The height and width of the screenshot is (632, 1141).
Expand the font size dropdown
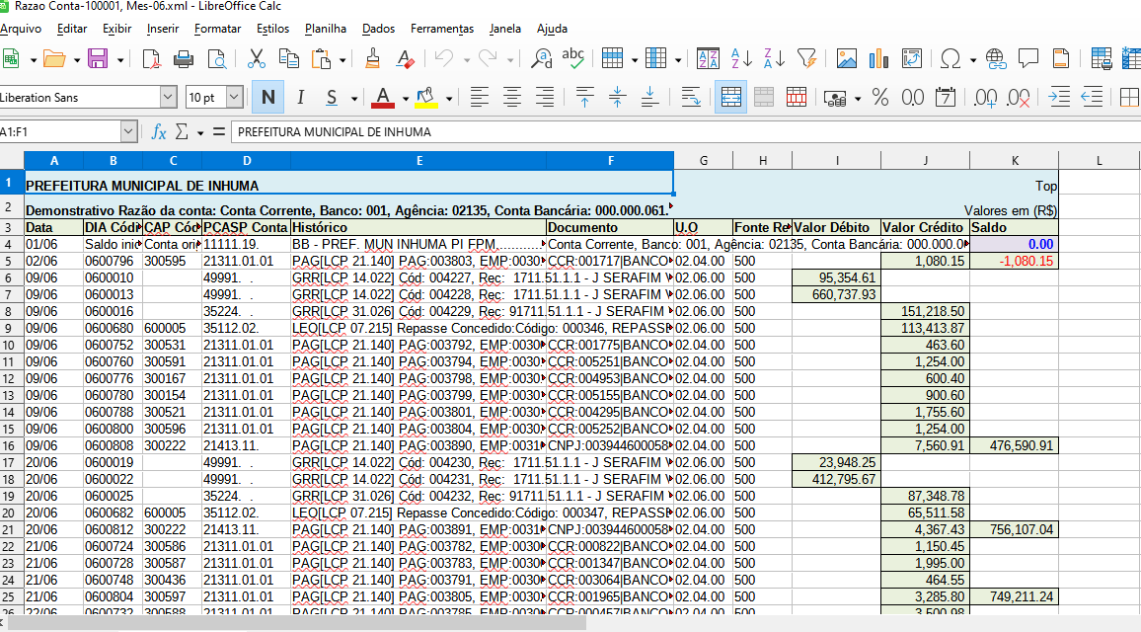[x=235, y=98]
